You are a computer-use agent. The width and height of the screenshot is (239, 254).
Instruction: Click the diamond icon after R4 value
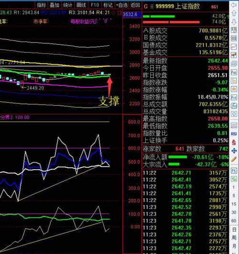coord(114,13)
